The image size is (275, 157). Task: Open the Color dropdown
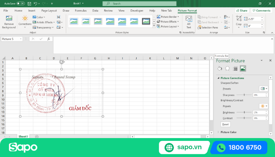coord(39,17)
